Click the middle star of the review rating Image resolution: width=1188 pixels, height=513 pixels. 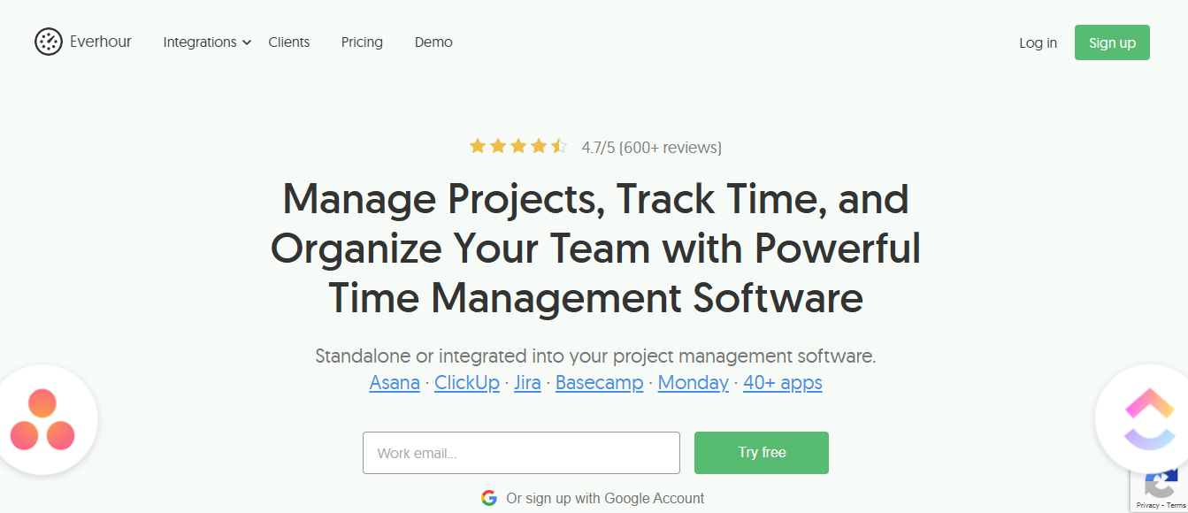tap(518, 145)
